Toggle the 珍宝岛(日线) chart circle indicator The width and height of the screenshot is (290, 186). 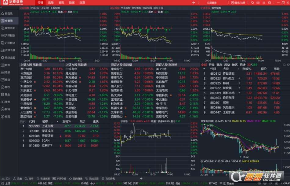point(216,121)
